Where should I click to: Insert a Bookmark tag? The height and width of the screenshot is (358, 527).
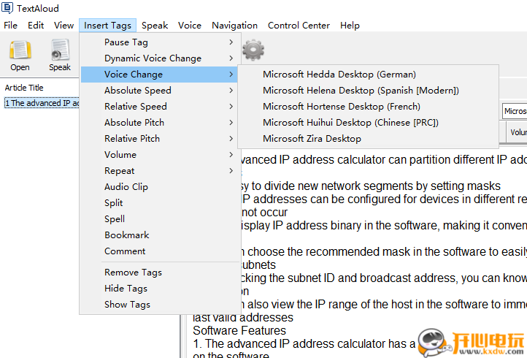pos(126,235)
